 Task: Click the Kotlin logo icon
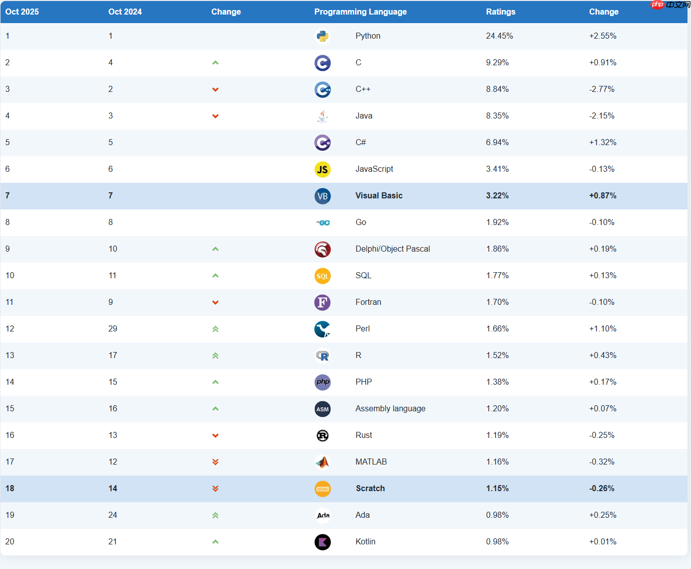(x=322, y=542)
